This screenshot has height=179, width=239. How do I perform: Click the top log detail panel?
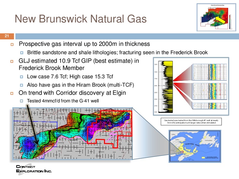(x=210, y=72)
